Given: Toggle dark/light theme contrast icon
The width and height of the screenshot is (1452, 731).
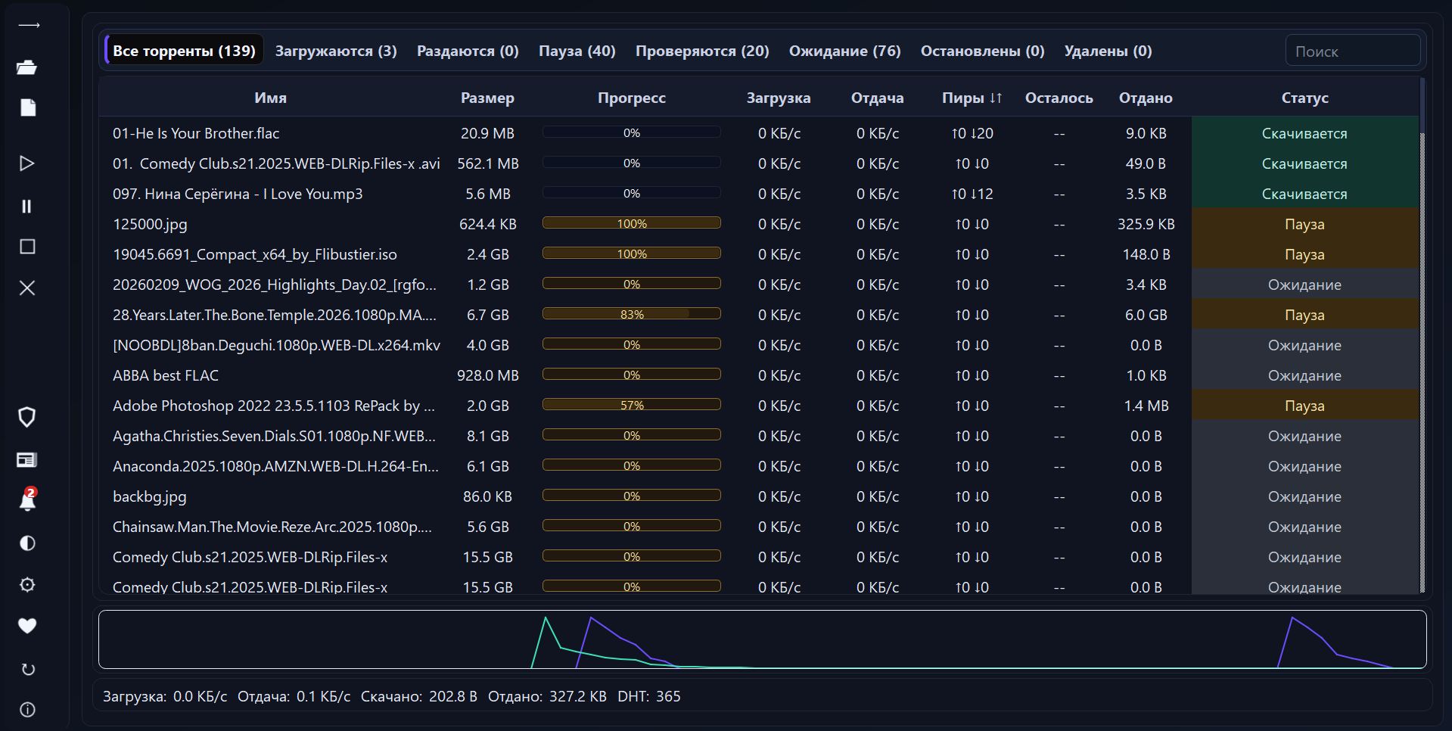Looking at the screenshot, I should [x=27, y=543].
